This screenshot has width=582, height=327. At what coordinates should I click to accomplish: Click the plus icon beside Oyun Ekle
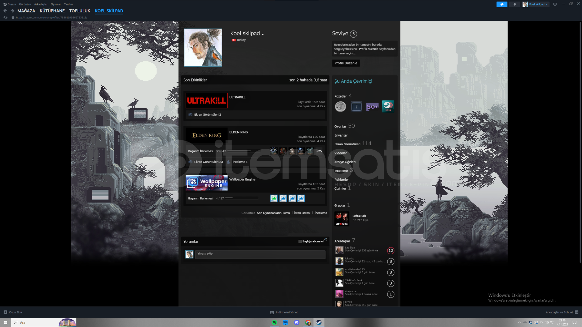tap(5, 312)
